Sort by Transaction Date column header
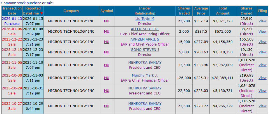This screenshot has height=114, width=270. coord(12,11)
